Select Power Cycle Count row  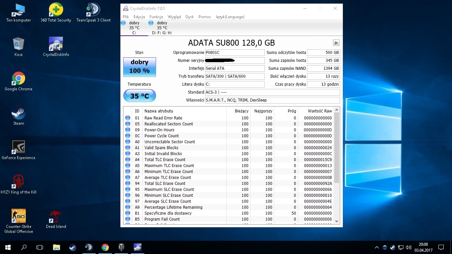229,136
